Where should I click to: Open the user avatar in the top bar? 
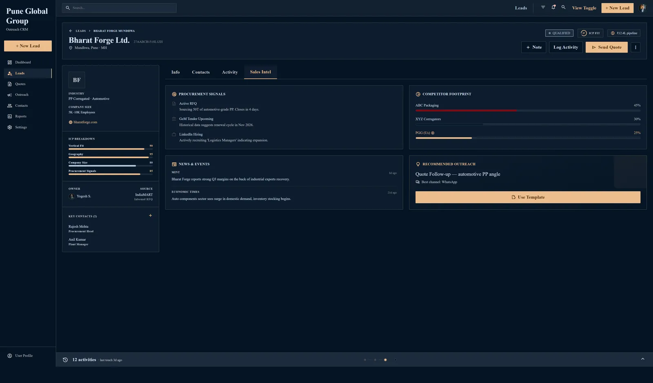[x=642, y=8]
